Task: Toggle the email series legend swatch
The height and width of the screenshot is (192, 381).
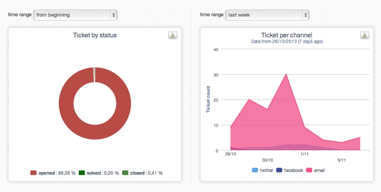Action: coord(309,170)
